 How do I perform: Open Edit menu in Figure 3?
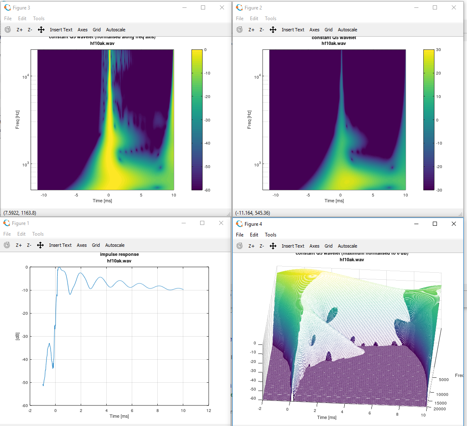(x=22, y=19)
